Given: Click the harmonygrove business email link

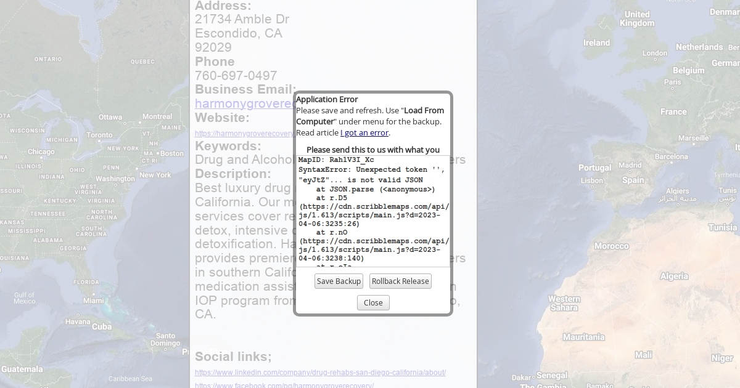Looking at the screenshot, I should pyautogui.click(x=244, y=103).
